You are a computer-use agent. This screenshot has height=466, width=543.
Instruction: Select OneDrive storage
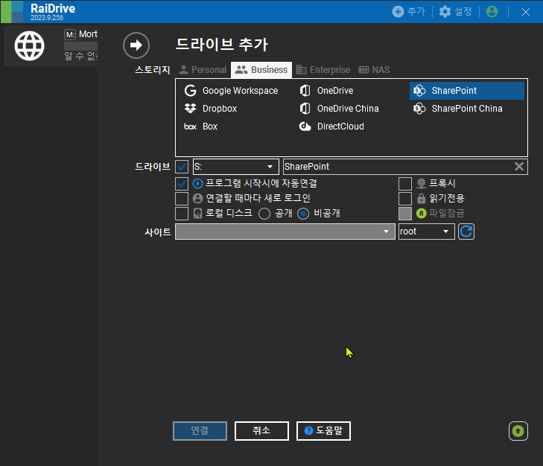click(326, 91)
